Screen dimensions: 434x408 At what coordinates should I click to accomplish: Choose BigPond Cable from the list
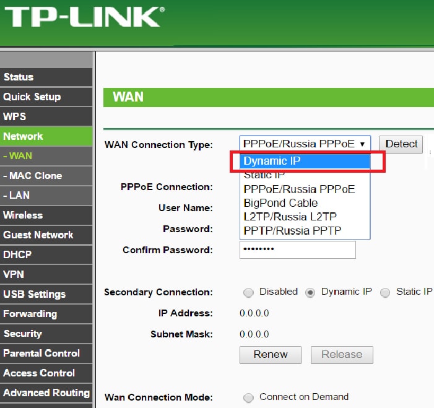tap(305, 203)
